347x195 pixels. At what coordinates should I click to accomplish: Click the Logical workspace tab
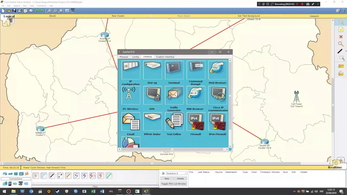point(9,16)
